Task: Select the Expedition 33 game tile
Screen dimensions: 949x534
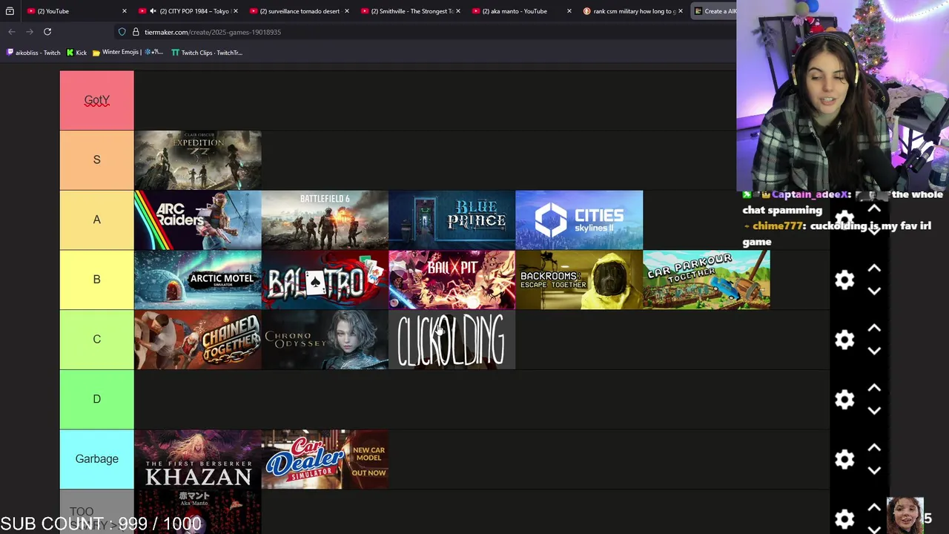Action: click(x=198, y=160)
